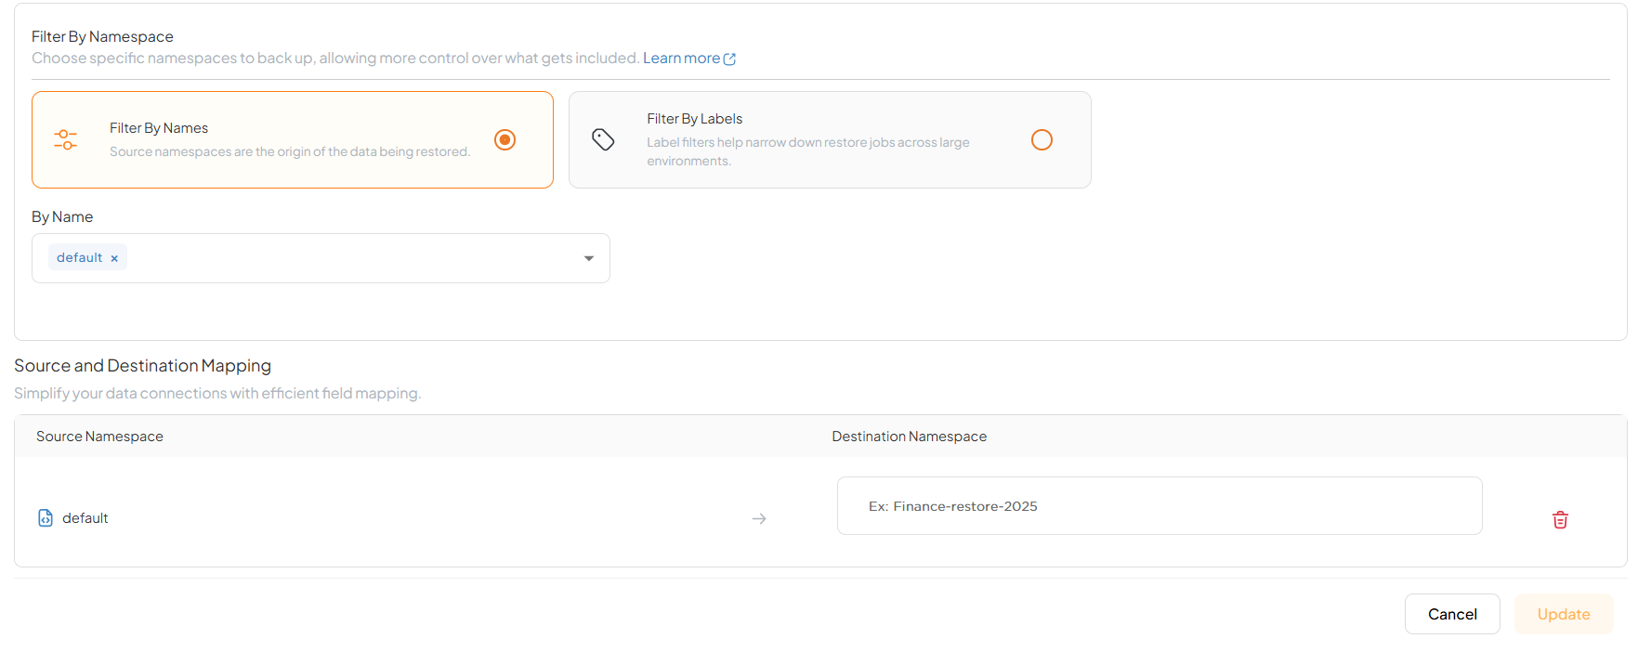This screenshot has height=652, width=1638.
Task: Cancel the restore configuration
Action: pyautogui.click(x=1452, y=614)
